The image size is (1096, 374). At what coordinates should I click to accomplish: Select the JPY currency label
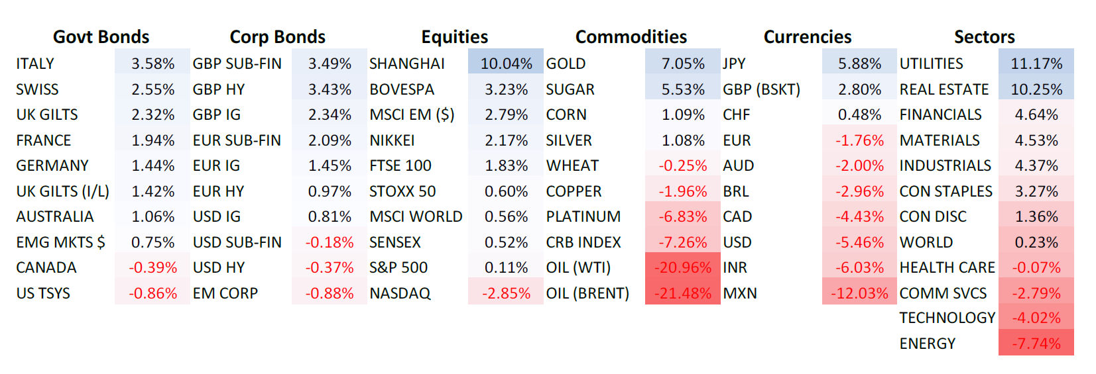click(734, 64)
